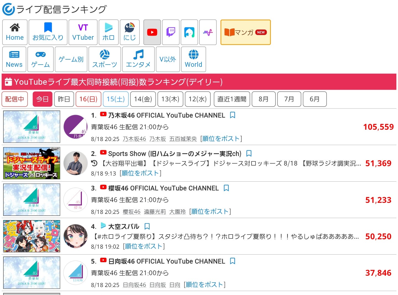Open the ドジャースライブ stream thumbnail

32,163
